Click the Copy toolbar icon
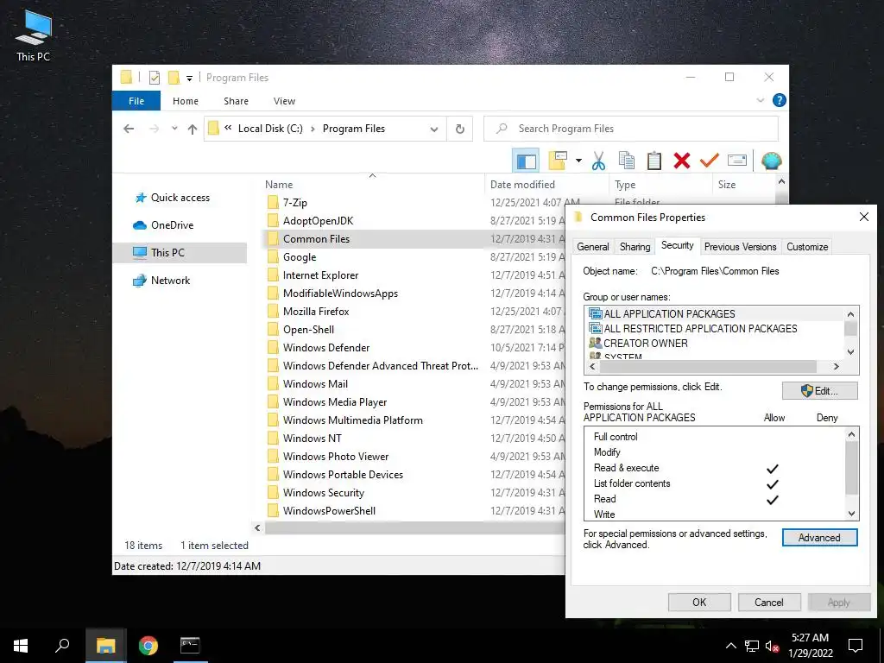This screenshot has width=884, height=663. pyautogui.click(x=627, y=161)
